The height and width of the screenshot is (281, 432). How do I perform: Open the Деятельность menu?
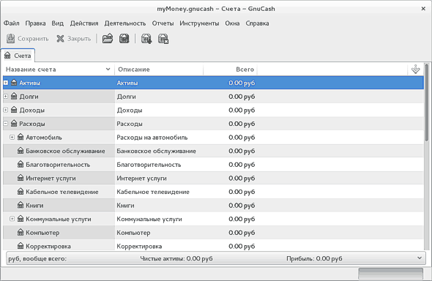click(125, 23)
